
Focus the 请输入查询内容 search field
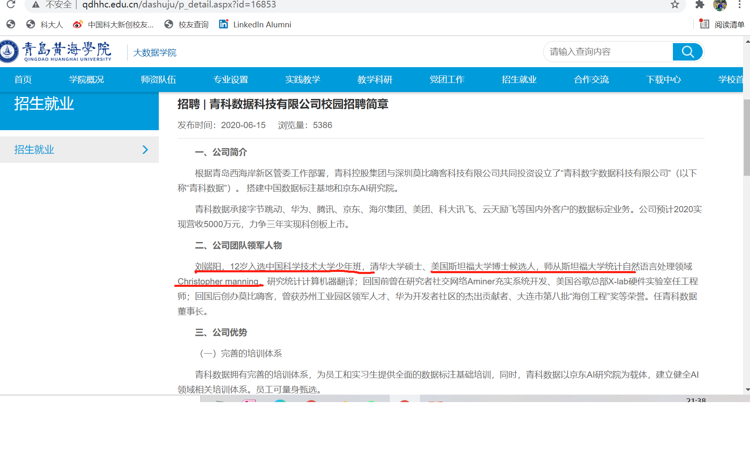pos(608,52)
